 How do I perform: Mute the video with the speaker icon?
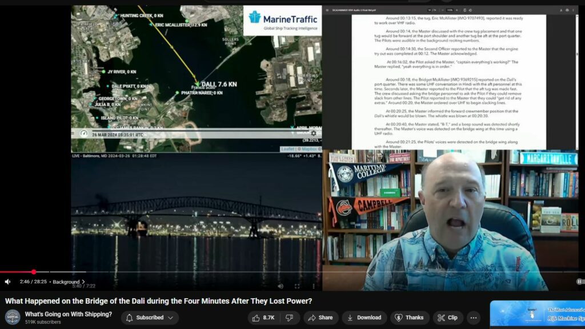tap(7, 282)
